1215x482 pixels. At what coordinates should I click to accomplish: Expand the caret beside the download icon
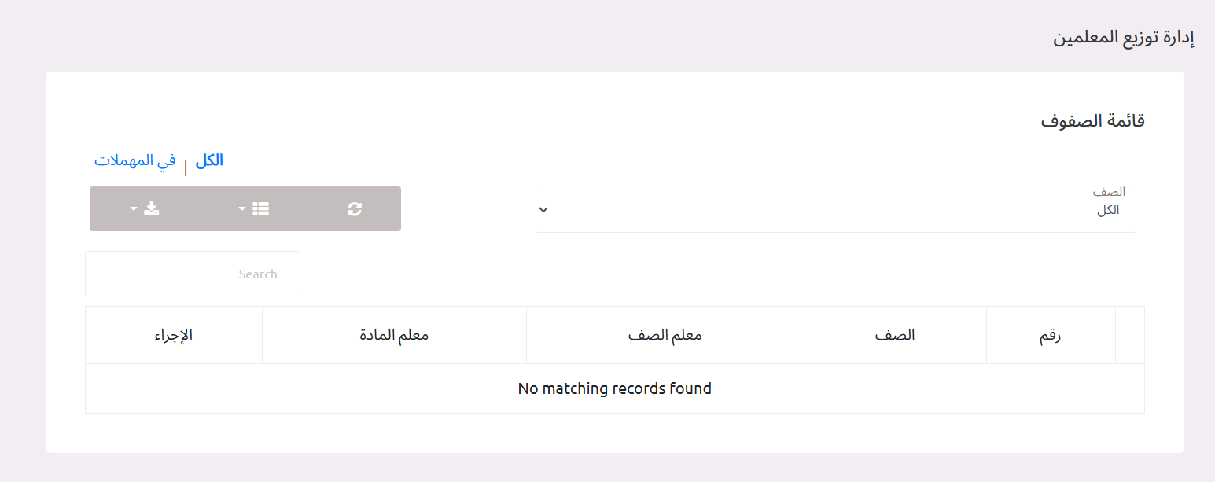point(134,209)
